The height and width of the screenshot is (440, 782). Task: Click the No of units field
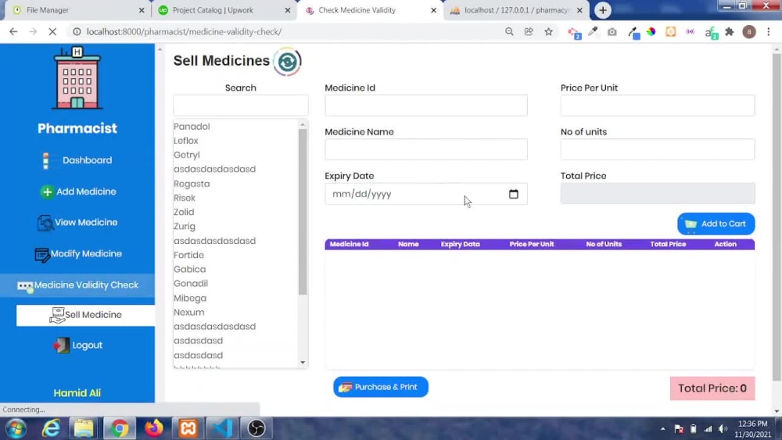658,149
